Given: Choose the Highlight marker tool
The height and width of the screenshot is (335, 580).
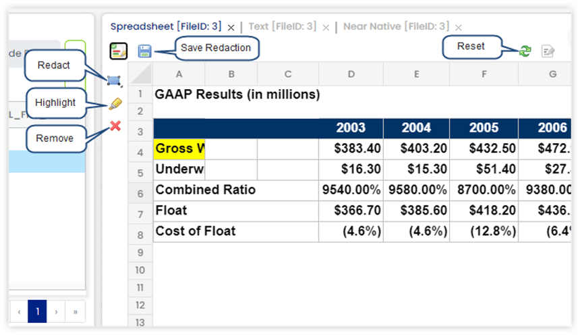Looking at the screenshot, I should tap(115, 104).
